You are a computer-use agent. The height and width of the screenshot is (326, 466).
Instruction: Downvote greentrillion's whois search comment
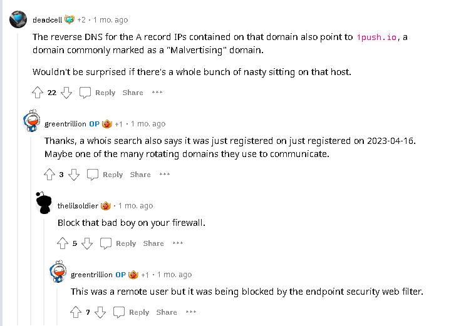point(74,175)
